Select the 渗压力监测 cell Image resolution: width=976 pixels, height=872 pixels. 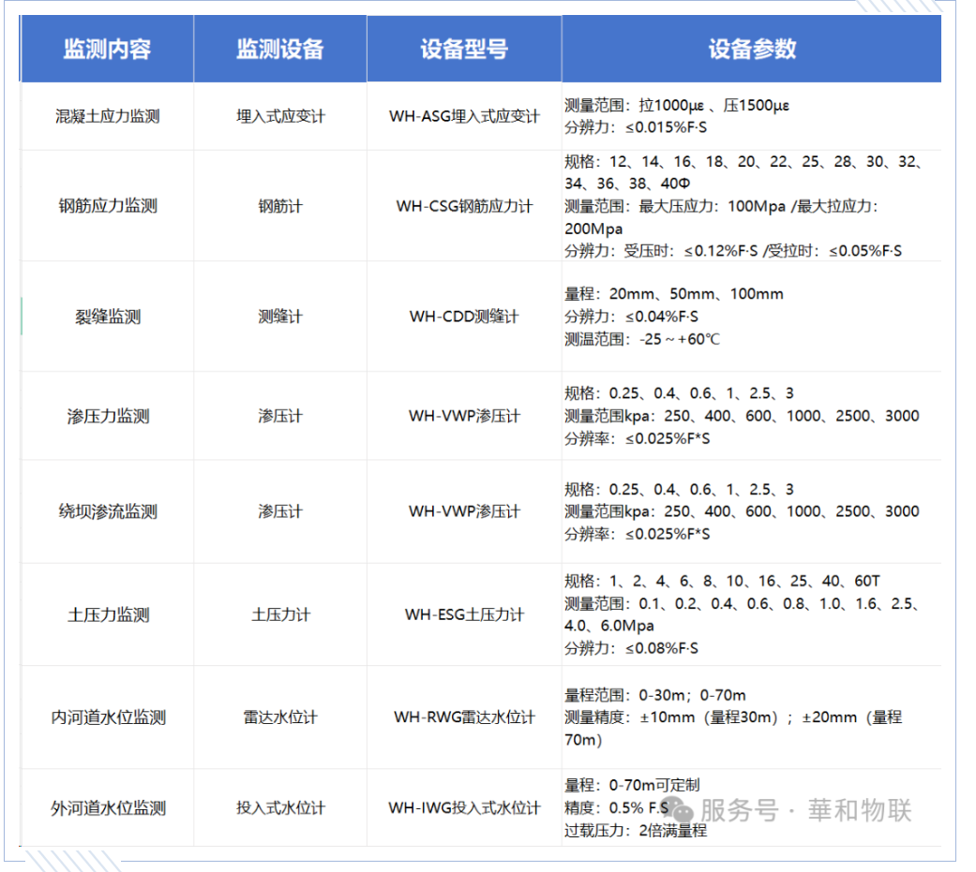pos(107,416)
